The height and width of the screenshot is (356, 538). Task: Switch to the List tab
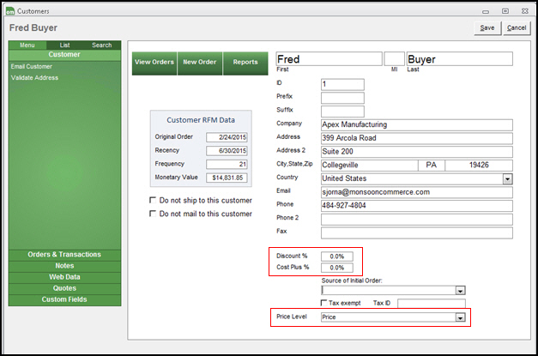pyautogui.click(x=64, y=45)
